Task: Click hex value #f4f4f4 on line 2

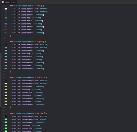Action: point(44,9)
